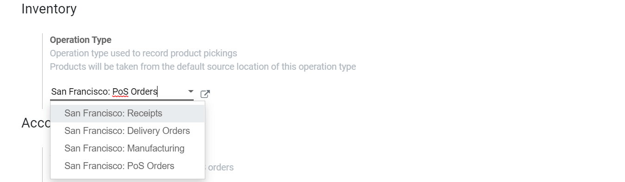Click the red-underlined PoS word in field
Image resolution: width=625 pixels, height=182 pixels.
pyautogui.click(x=120, y=92)
